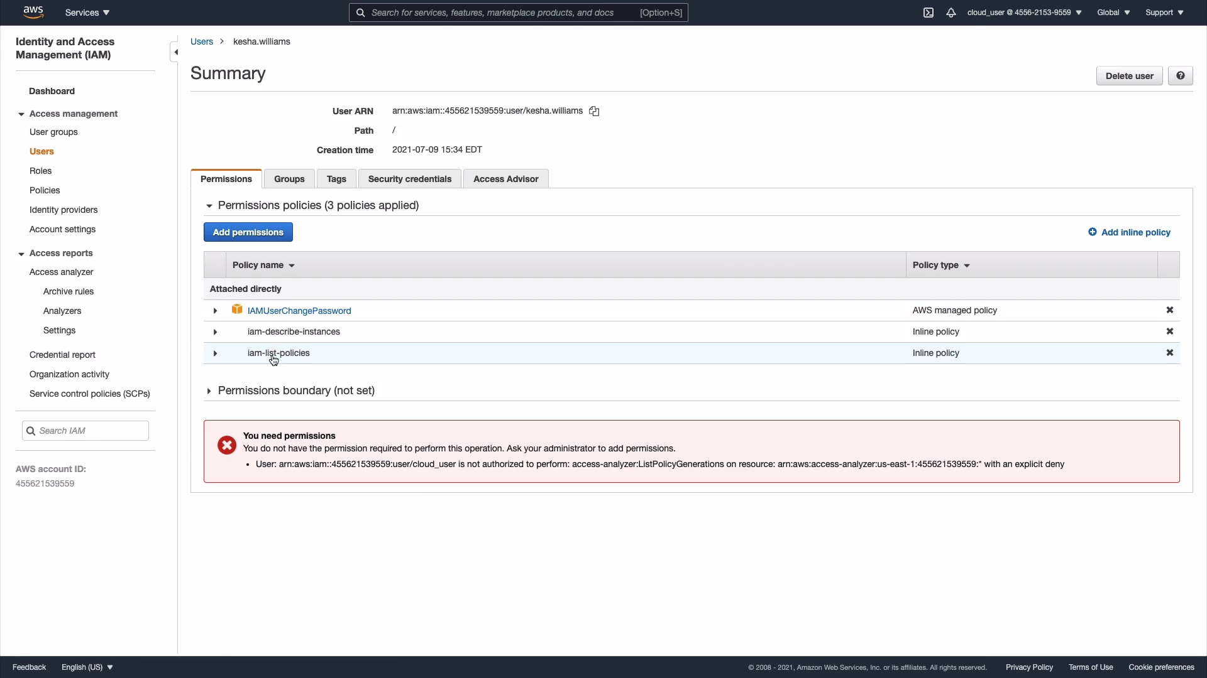Viewport: 1207px width, 678px height.
Task: Open the notifications bell
Action: point(951,13)
